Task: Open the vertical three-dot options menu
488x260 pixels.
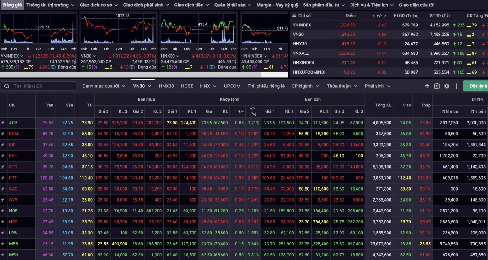Action: click(457, 86)
